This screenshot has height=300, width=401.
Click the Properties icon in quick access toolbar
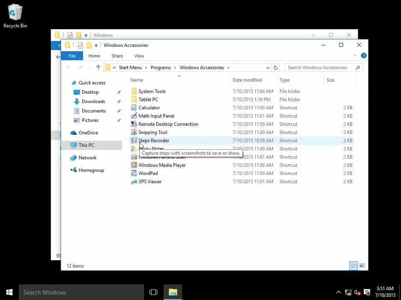pos(80,45)
